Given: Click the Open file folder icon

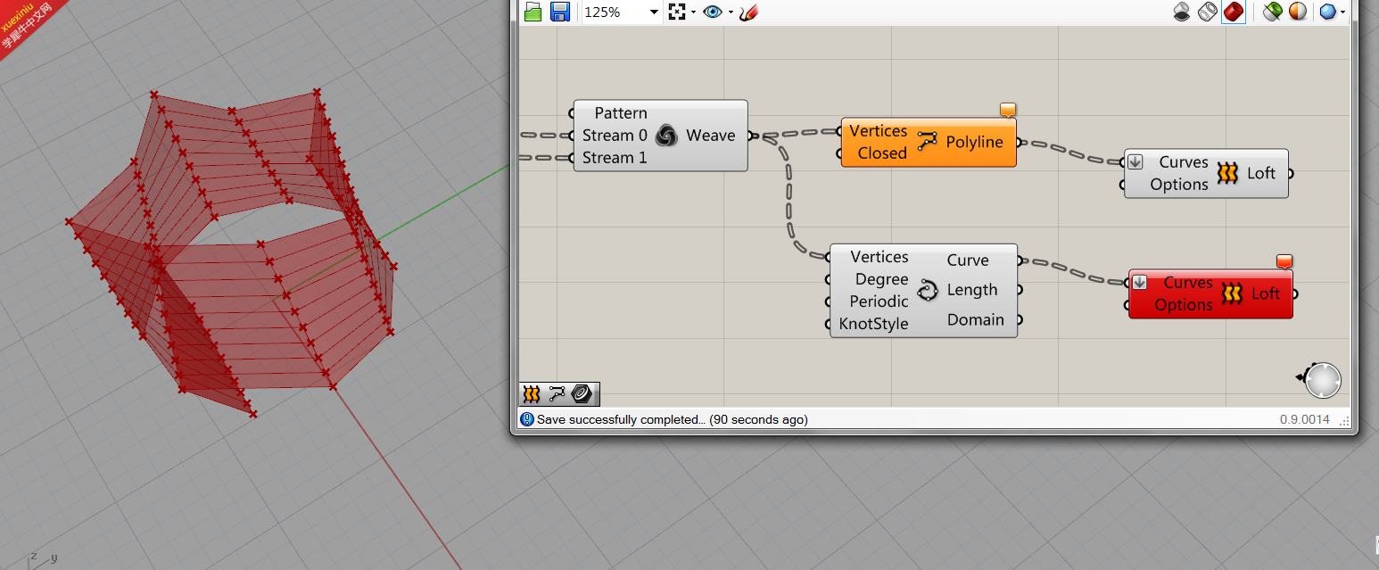Looking at the screenshot, I should click(533, 12).
